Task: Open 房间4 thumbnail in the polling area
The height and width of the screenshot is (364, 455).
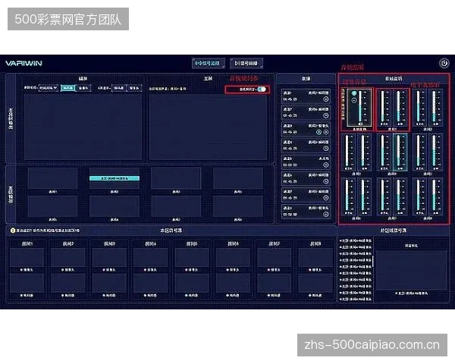Action: pyautogui.click(x=237, y=178)
